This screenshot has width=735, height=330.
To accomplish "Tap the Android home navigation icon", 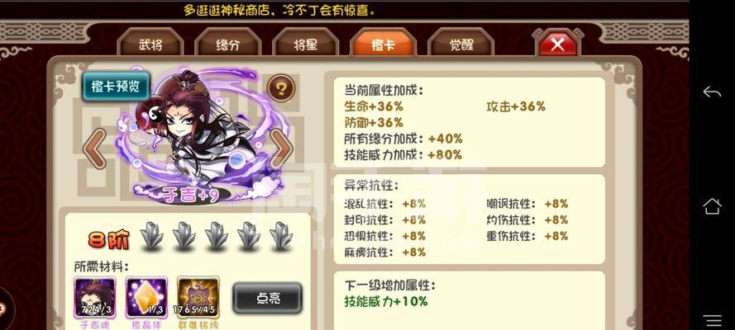I will click(712, 205).
